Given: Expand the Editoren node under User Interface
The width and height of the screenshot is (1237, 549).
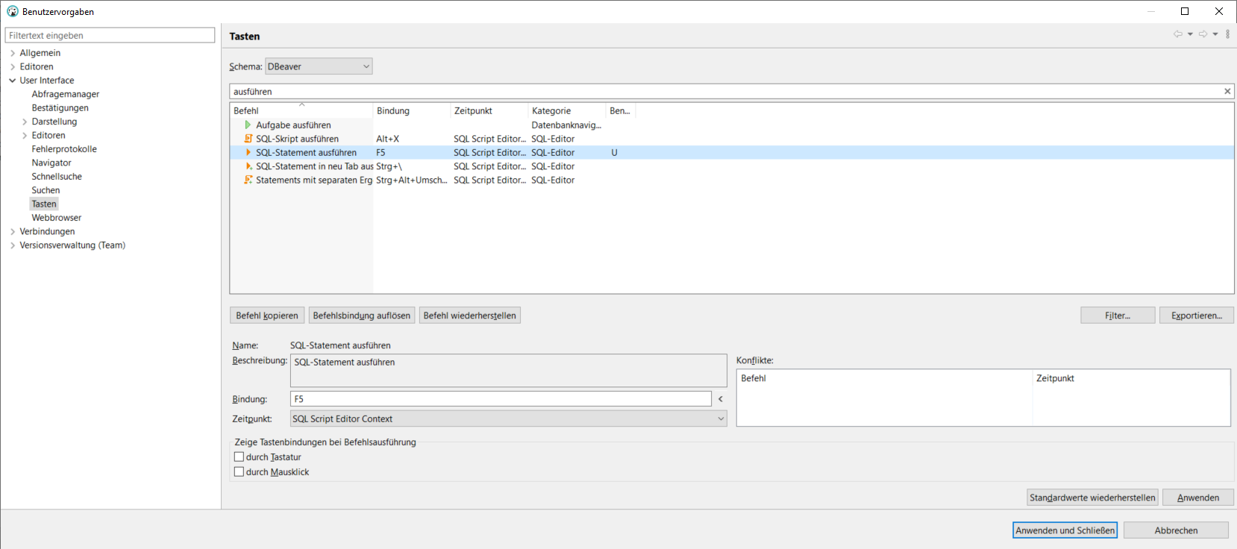Looking at the screenshot, I should pyautogui.click(x=25, y=135).
